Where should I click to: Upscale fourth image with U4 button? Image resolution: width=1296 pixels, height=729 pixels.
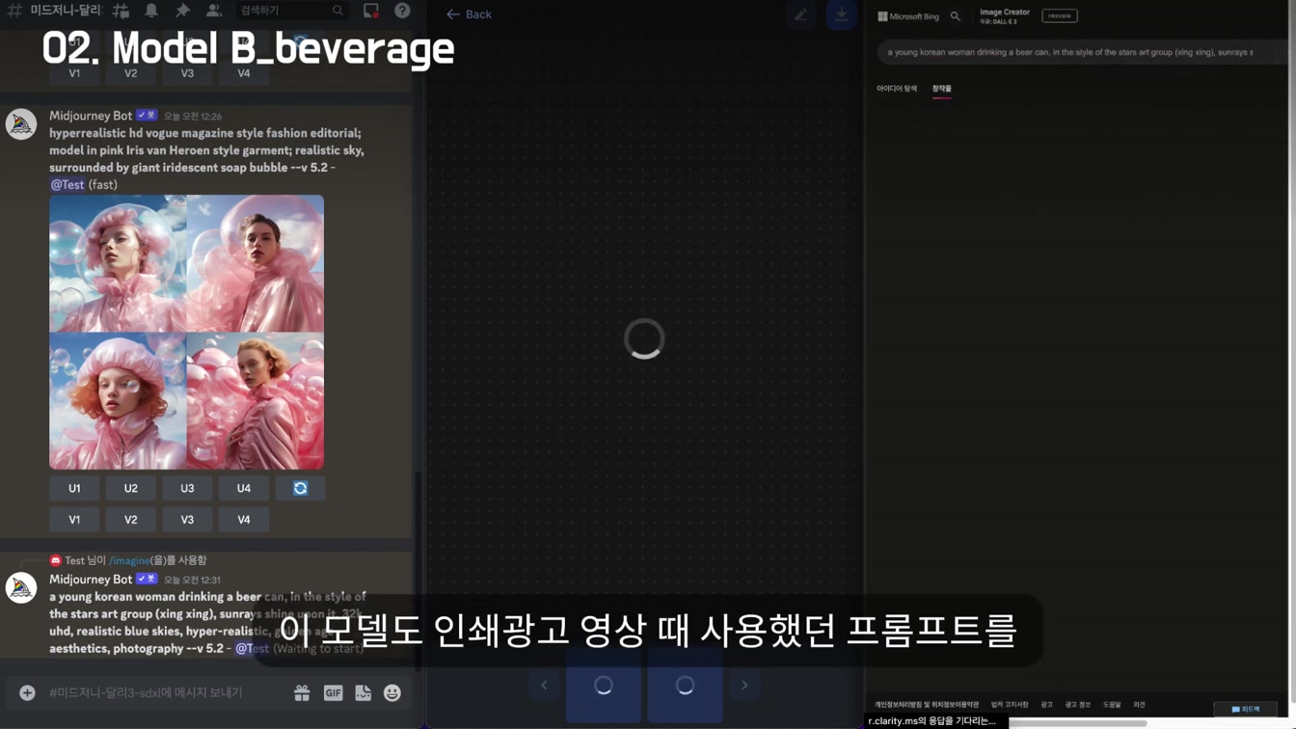(x=244, y=488)
